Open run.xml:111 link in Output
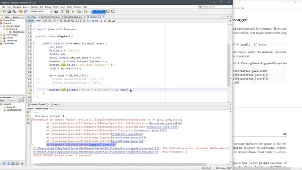 coord(96,148)
